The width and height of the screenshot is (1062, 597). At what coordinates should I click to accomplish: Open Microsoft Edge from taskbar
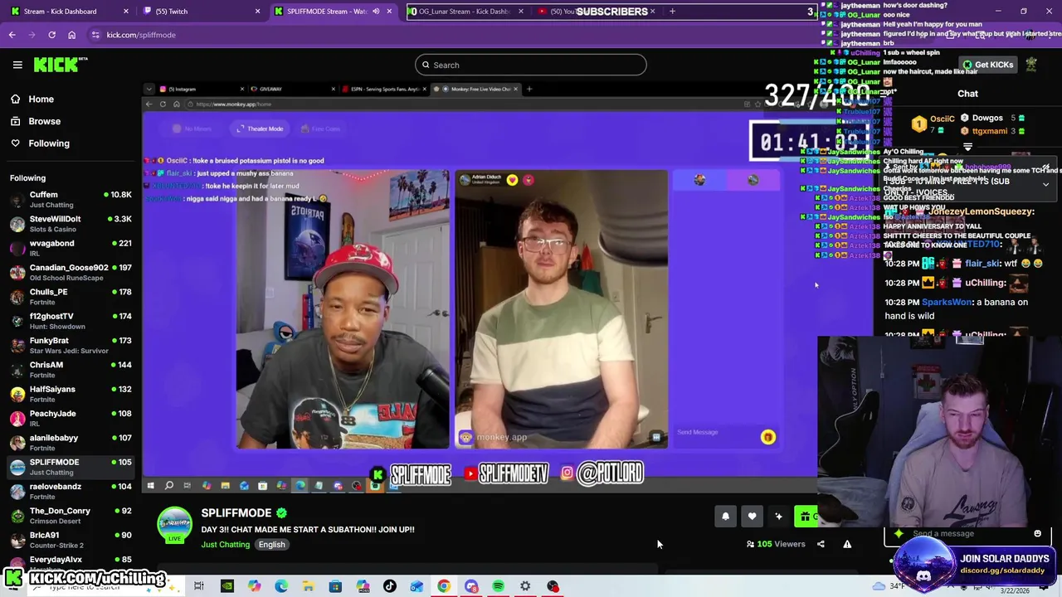click(x=281, y=586)
